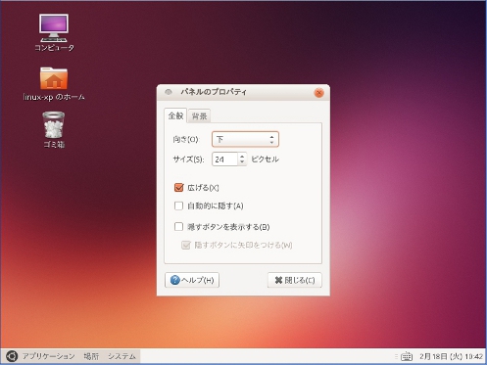
Task: Open the システム menu
Action: [122, 356]
